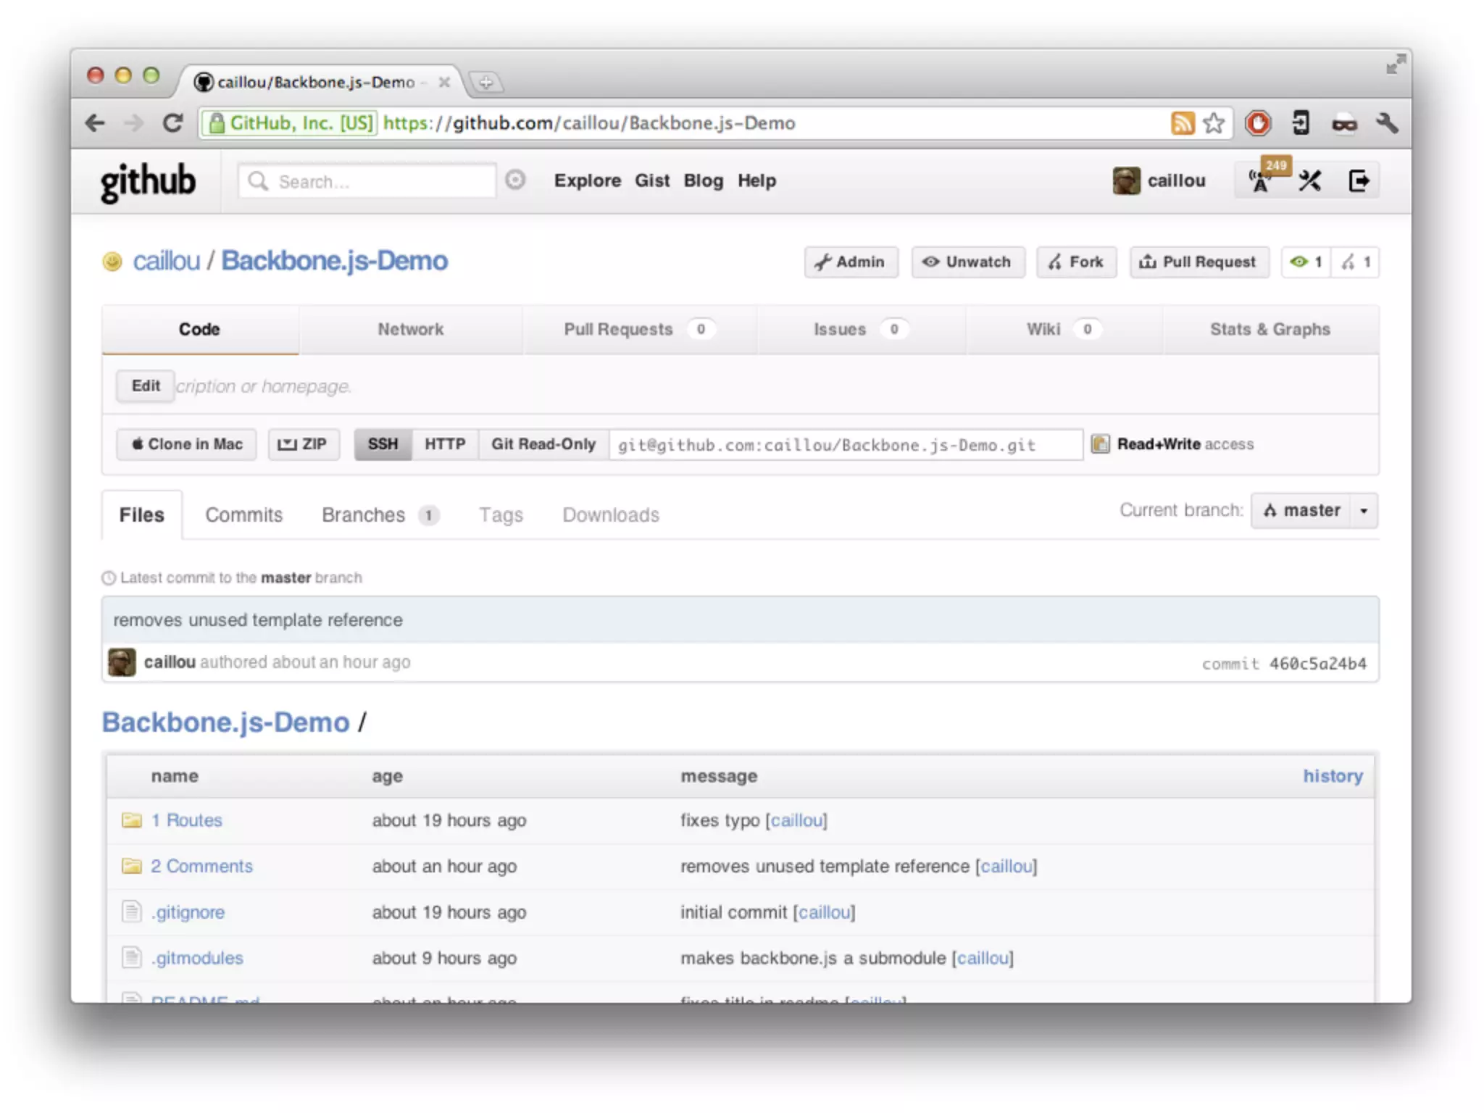This screenshot has width=1484, height=1113.
Task: Open the Network tab
Action: pyautogui.click(x=410, y=330)
